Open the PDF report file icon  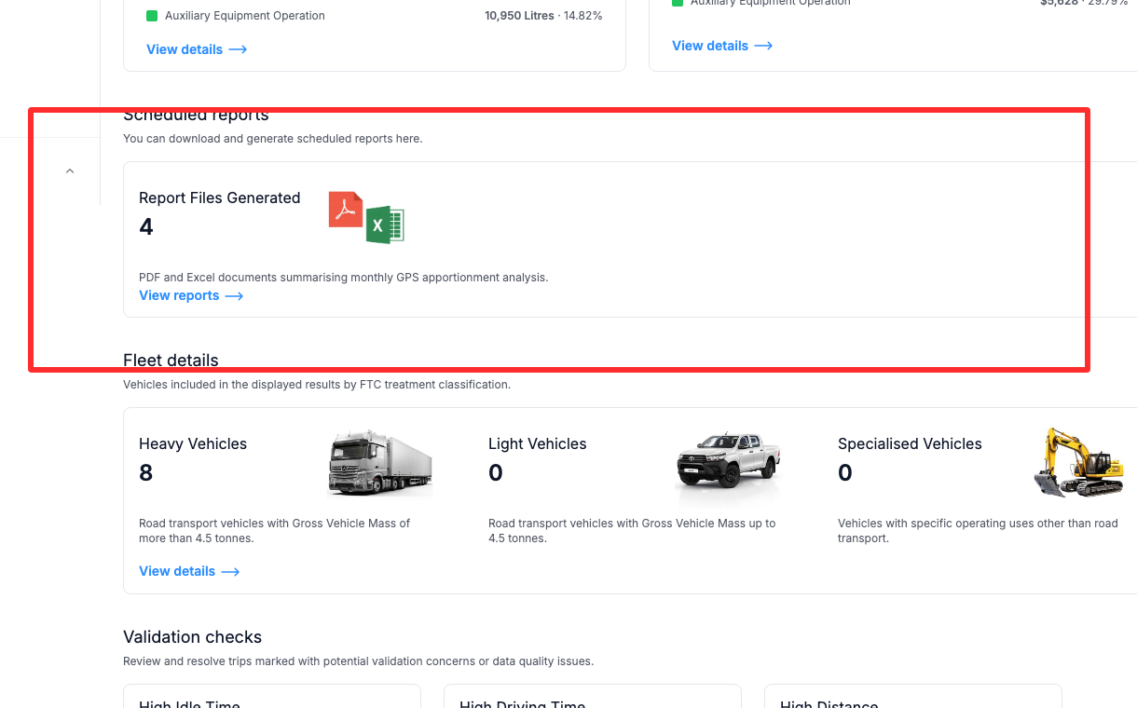(345, 211)
